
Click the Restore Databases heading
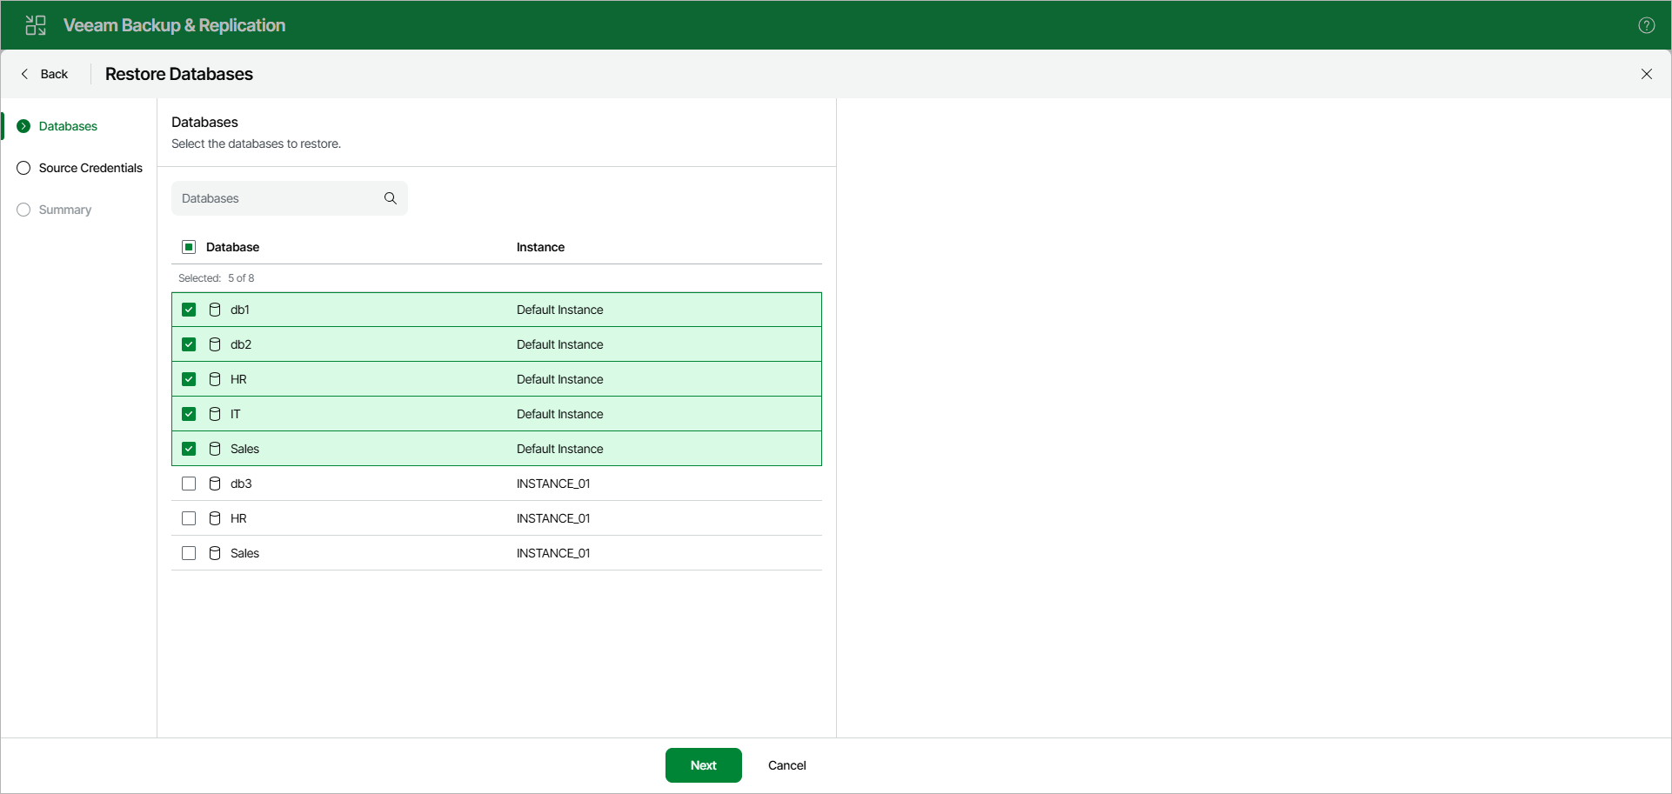[x=179, y=74]
